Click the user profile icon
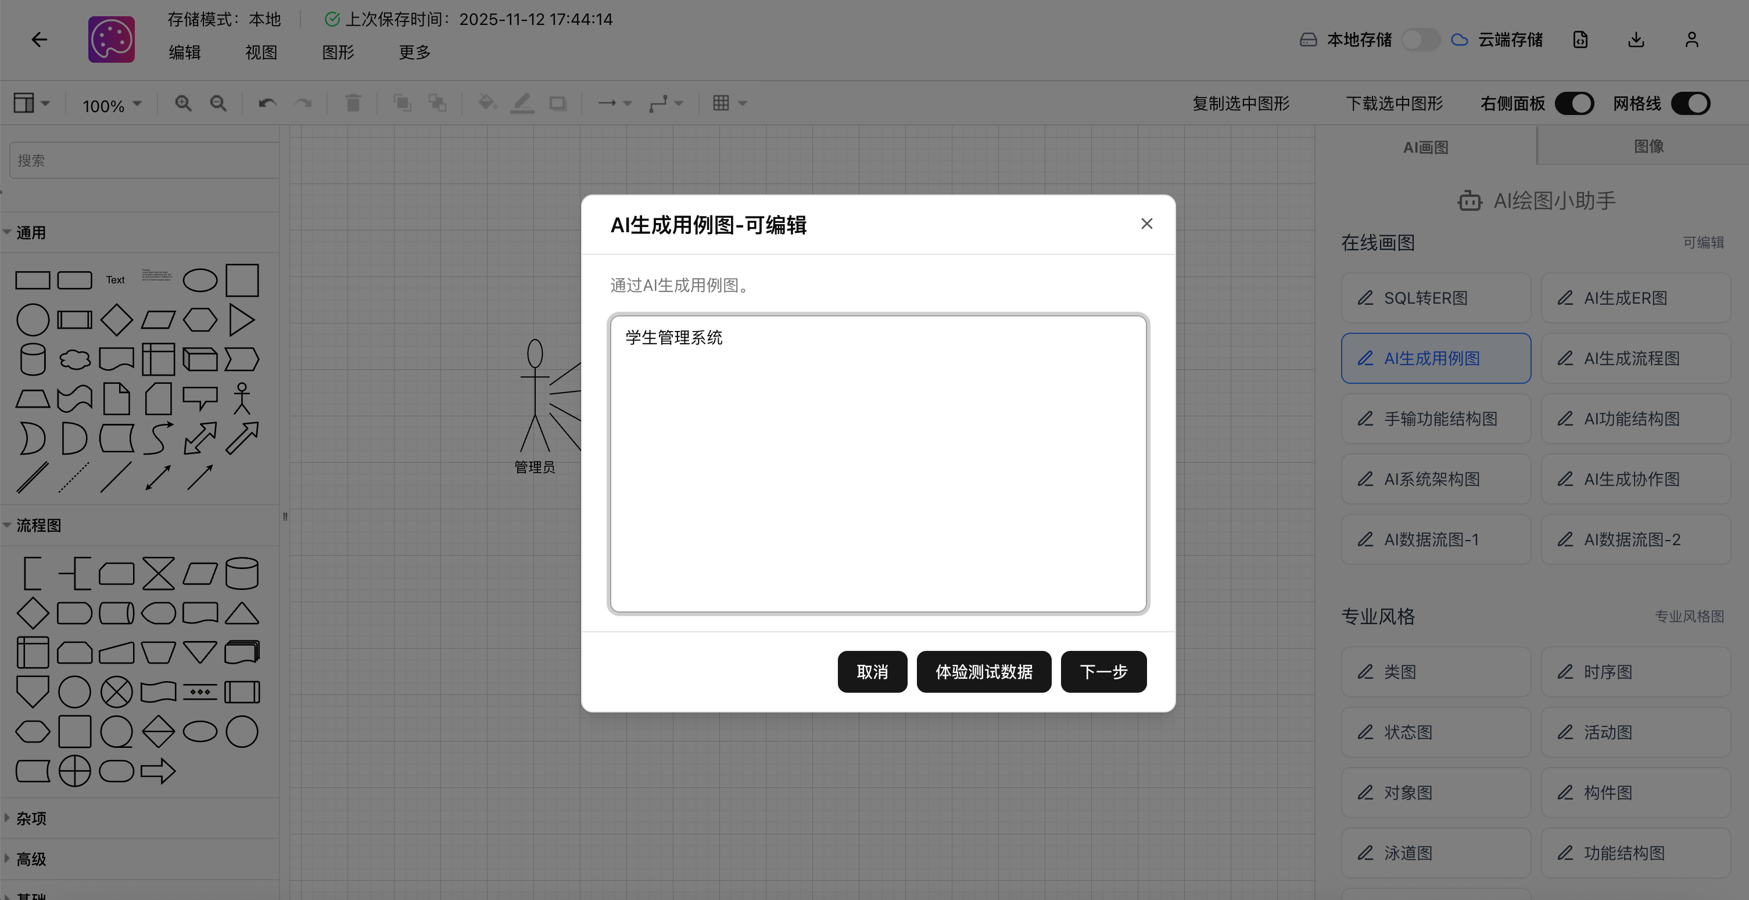Image resolution: width=1749 pixels, height=900 pixels. tap(1691, 39)
